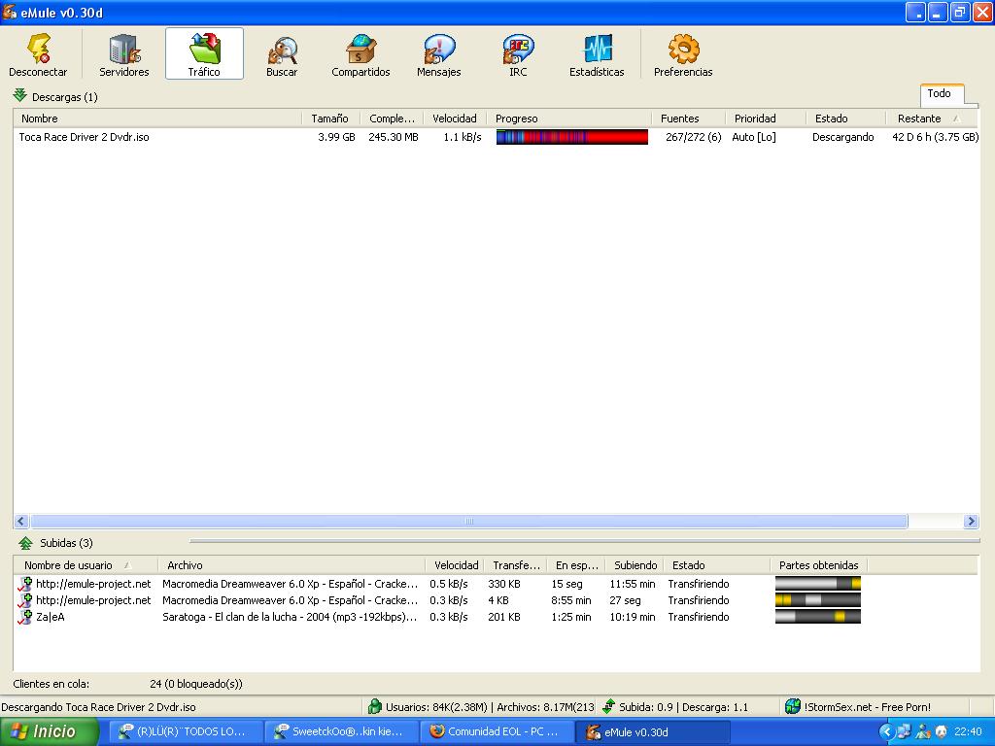Sort downloads by Velocidad column
Viewport: 995px width, 746px height.
455,119
